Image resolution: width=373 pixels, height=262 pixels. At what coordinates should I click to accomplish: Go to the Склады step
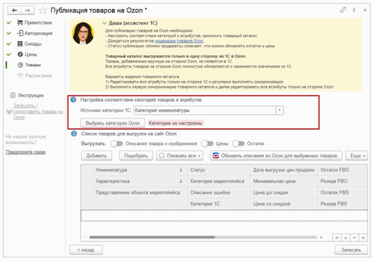(33, 44)
